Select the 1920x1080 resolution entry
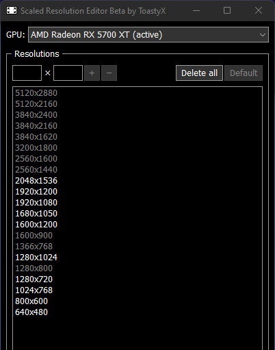Screen dimensions: 275x350 (36, 203)
